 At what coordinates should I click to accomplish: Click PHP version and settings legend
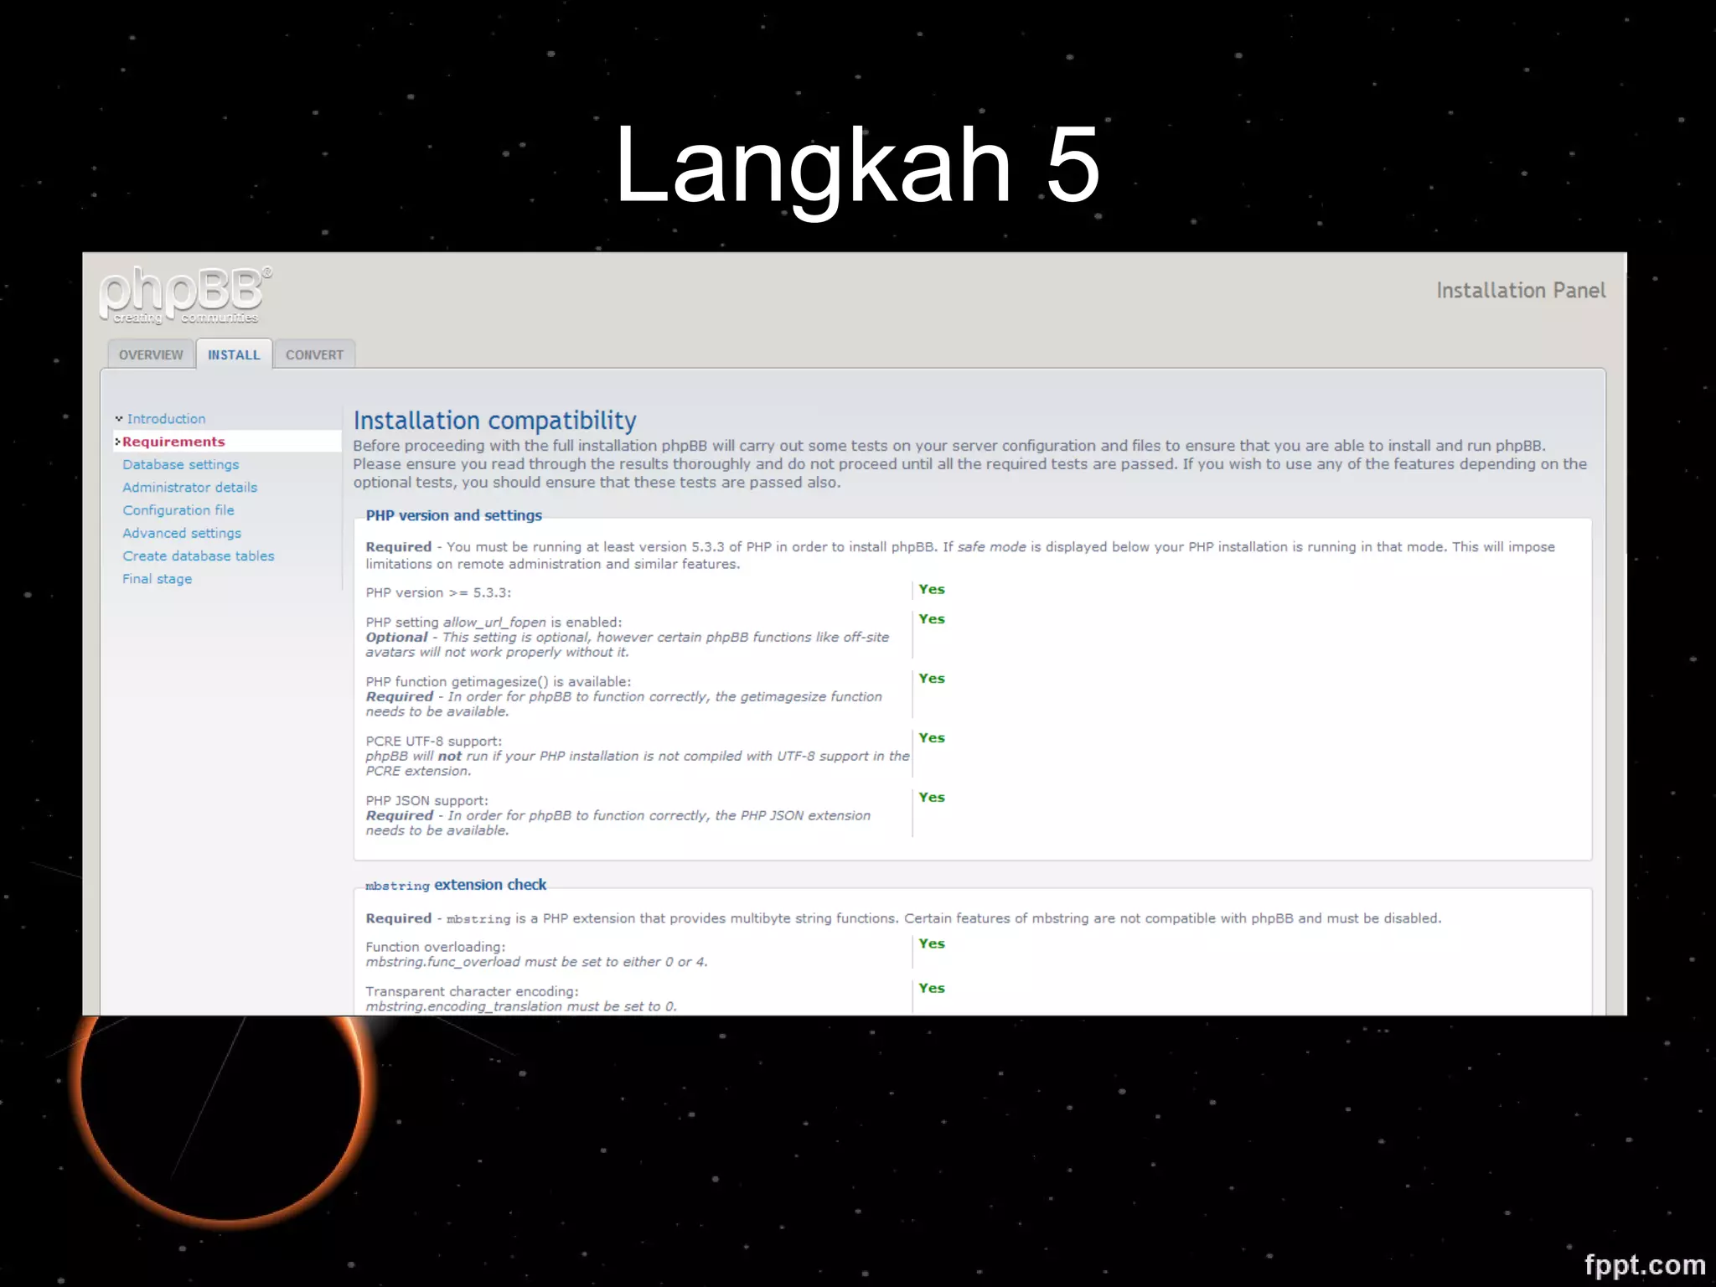[453, 515]
